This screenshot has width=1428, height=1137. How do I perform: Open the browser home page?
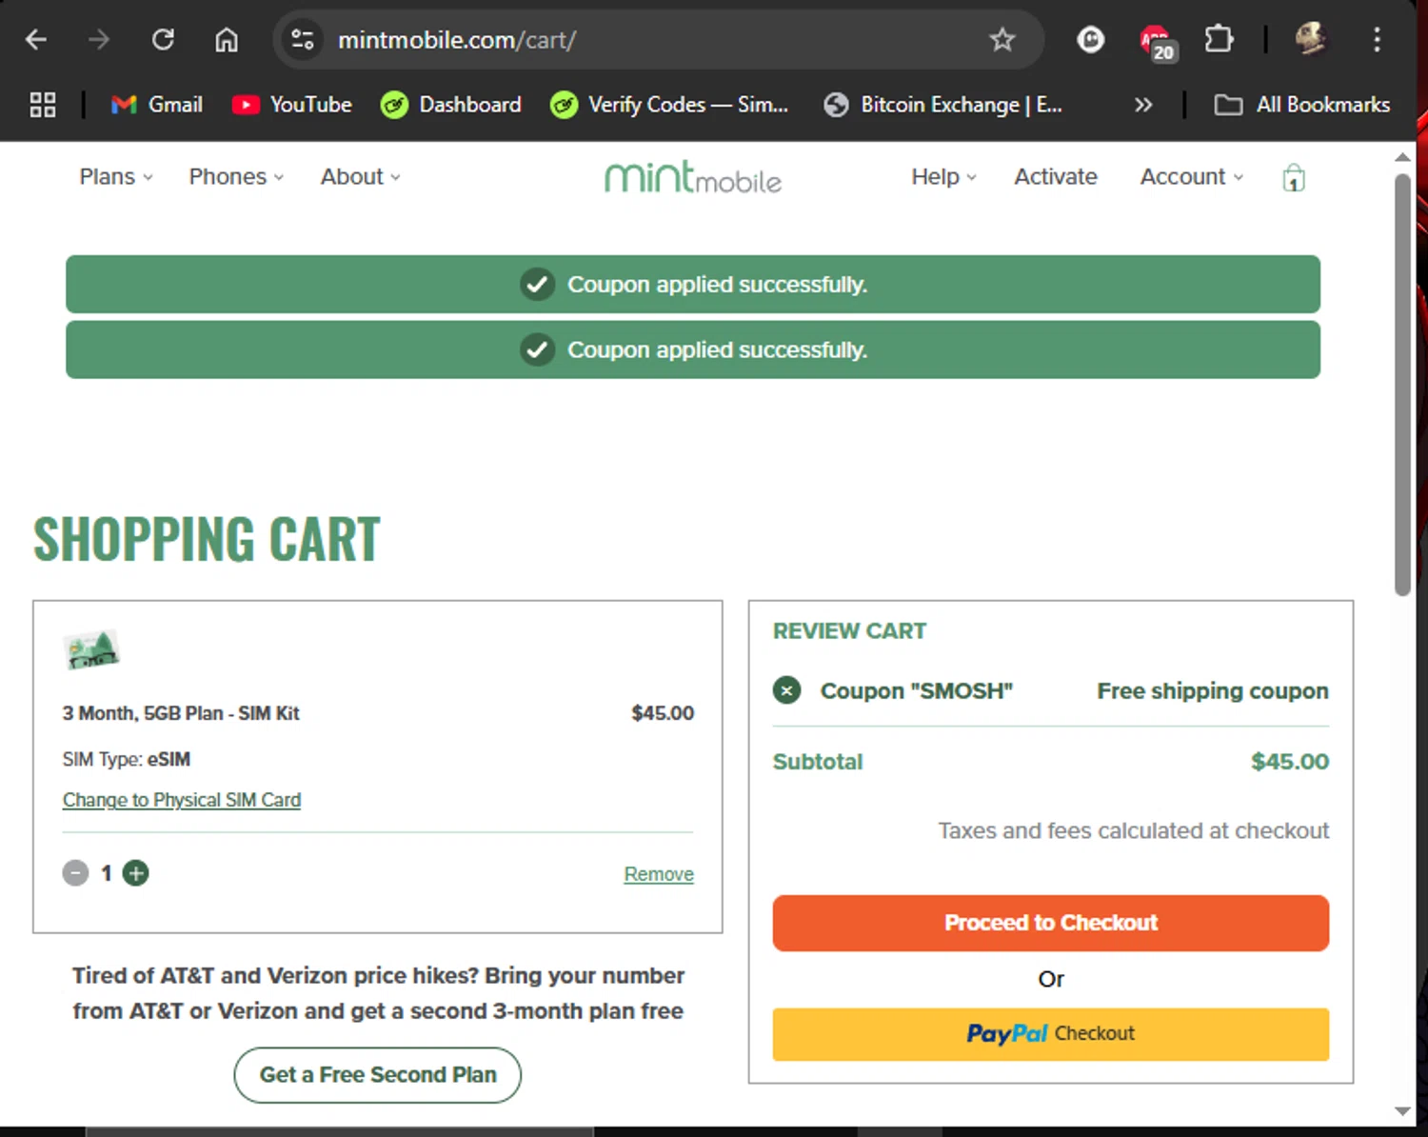pos(227,40)
